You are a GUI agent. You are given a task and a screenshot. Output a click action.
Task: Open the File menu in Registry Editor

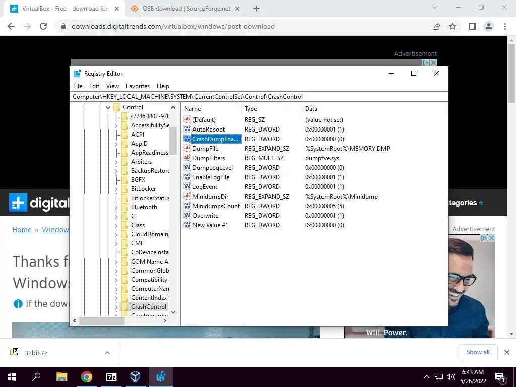tap(78, 86)
